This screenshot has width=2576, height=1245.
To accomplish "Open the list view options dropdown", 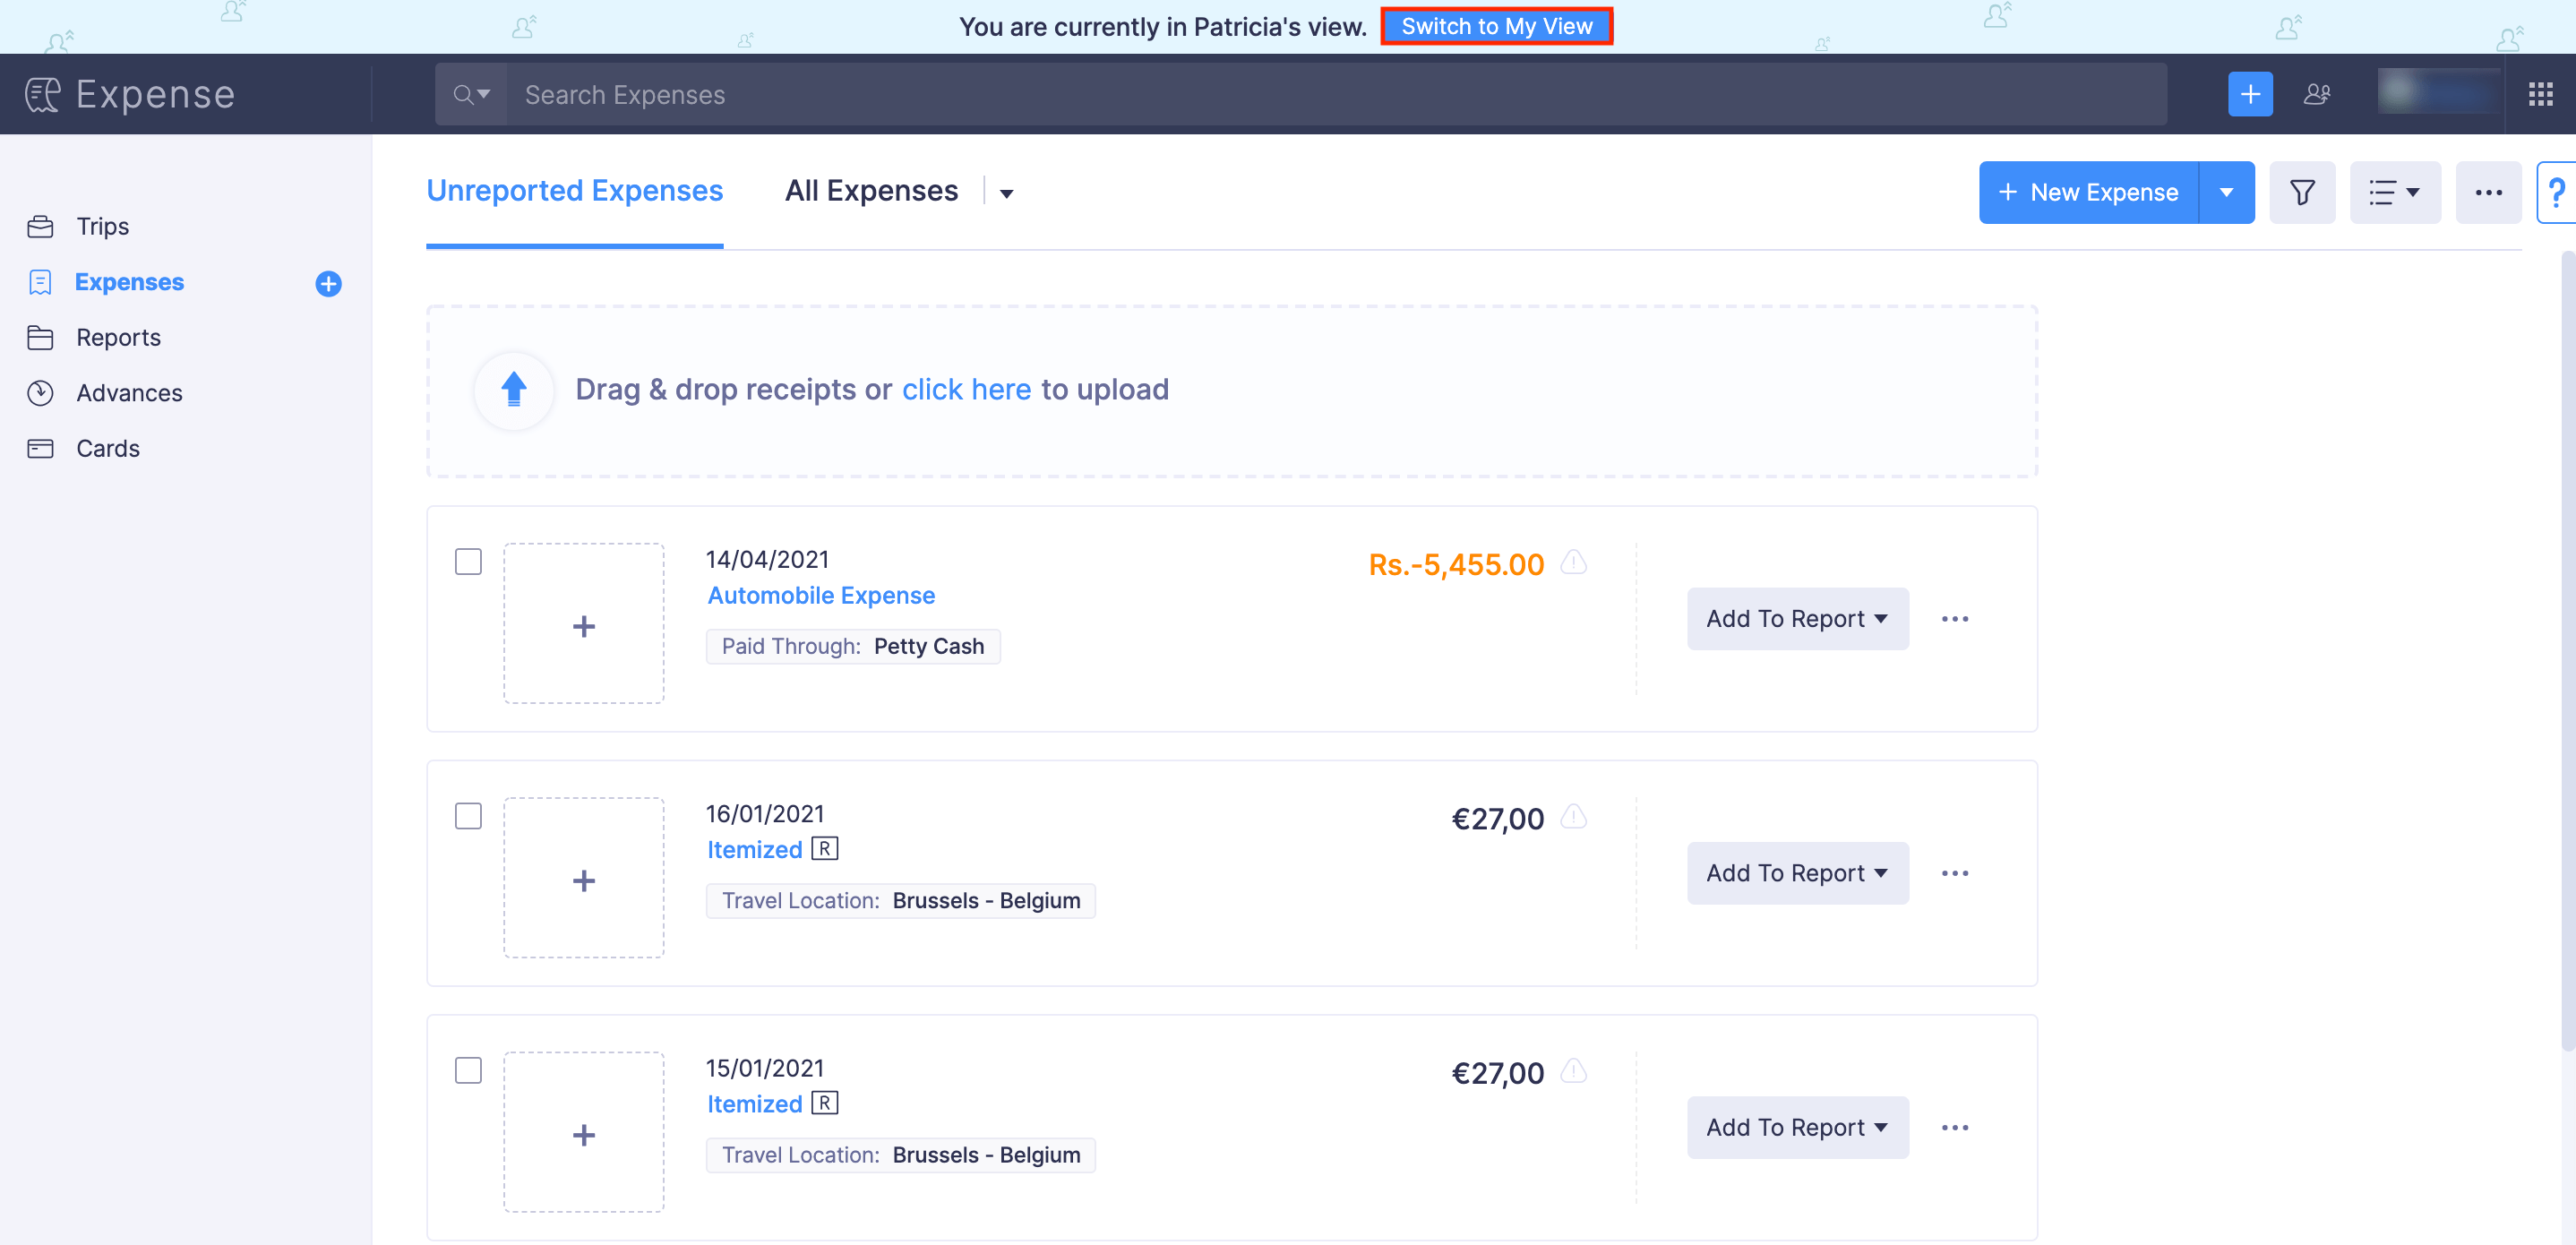I will [x=2393, y=192].
